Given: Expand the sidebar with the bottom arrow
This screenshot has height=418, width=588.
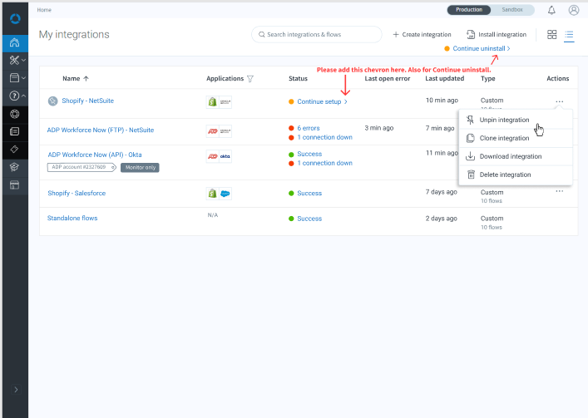Looking at the screenshot, I should coord(16,389).
